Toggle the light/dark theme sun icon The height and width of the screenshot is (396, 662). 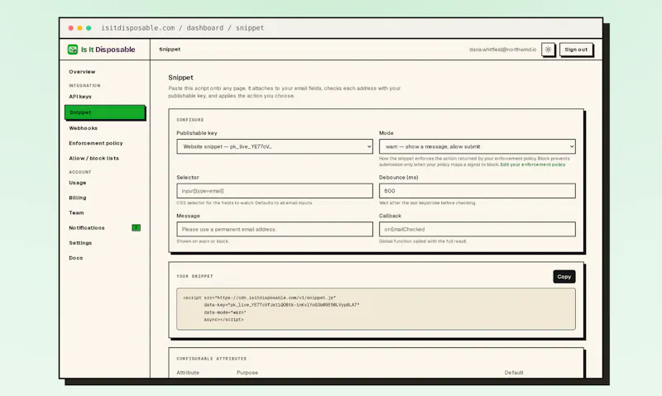[548, 50]
